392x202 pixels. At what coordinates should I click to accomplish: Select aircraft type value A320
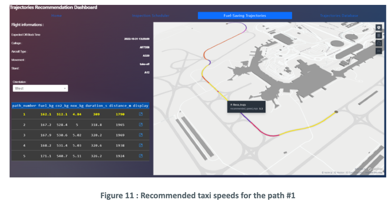(146, 56)
